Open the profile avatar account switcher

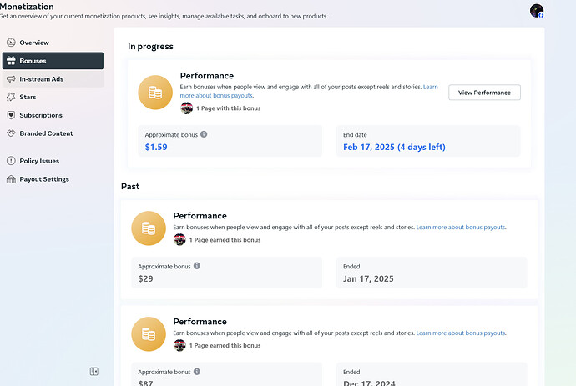tap(537, 11)
